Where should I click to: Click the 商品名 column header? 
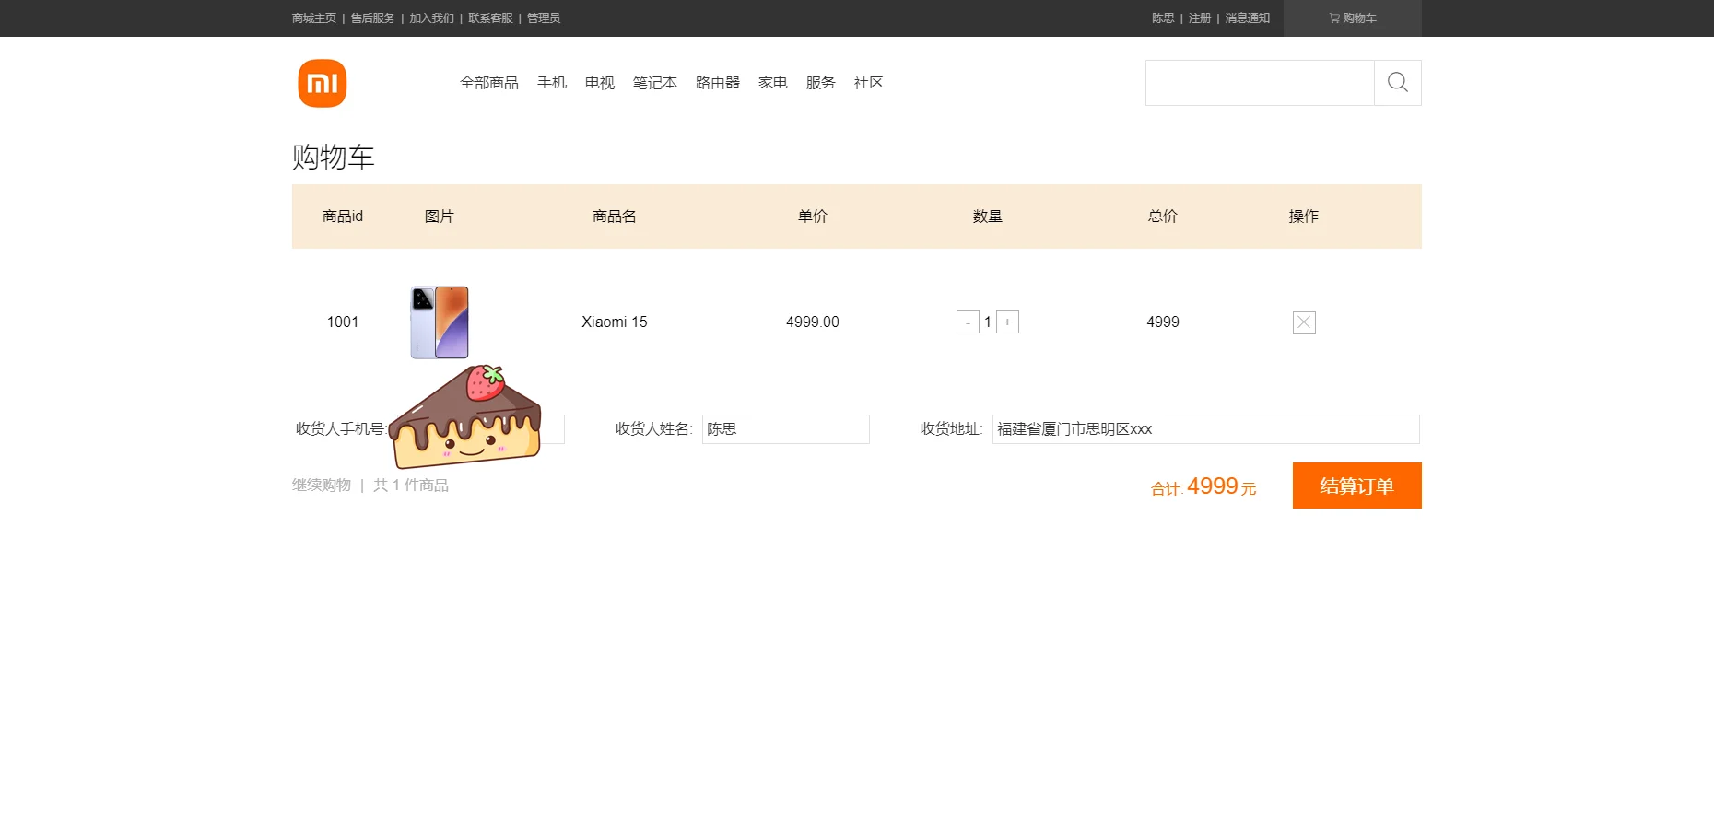click(x=615, y=216)
